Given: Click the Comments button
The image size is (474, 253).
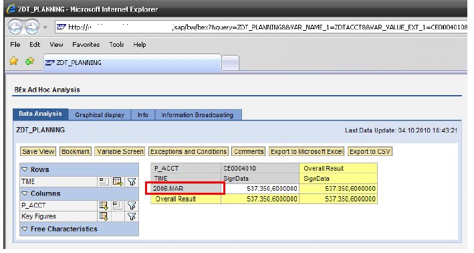Looking at the screenshot, I should pos(249,151).
